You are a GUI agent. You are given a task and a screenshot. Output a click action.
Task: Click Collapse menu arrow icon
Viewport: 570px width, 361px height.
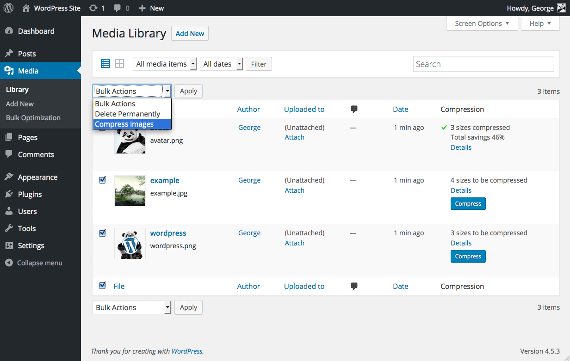click(9, 263)
